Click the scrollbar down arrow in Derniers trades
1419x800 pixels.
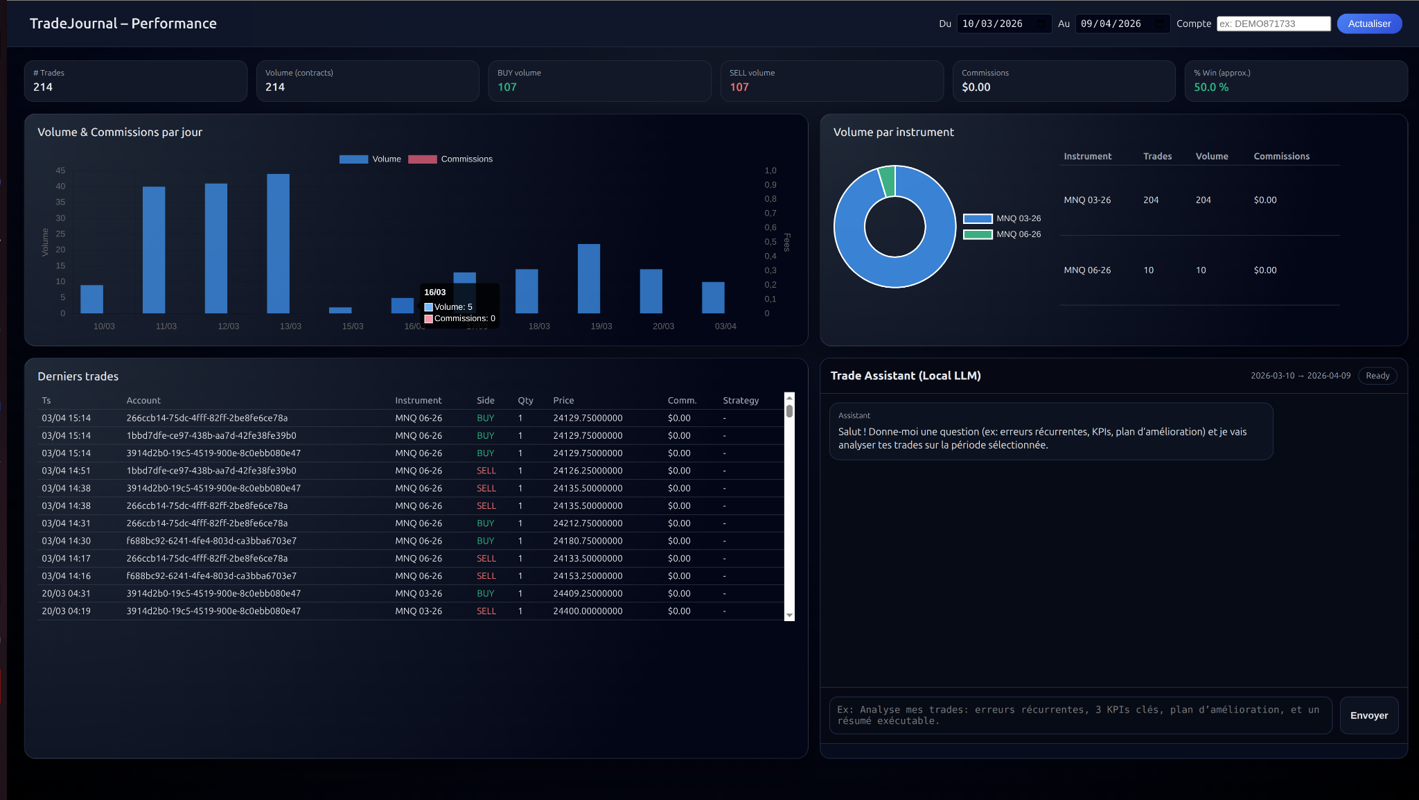point(789,616)
